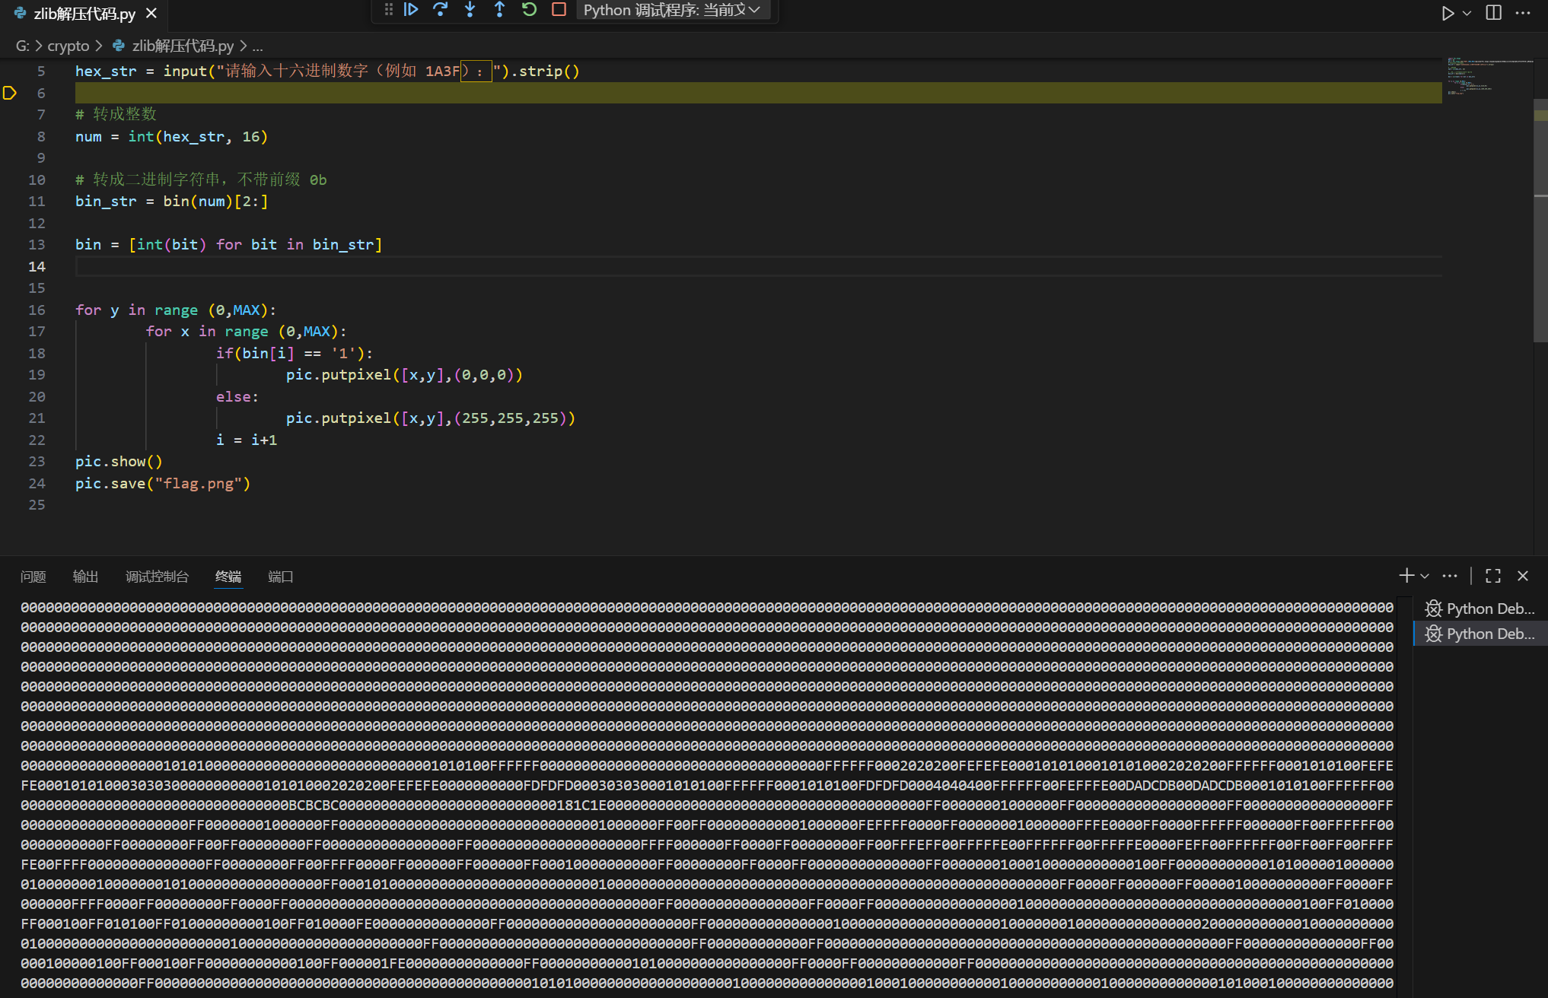Viewport: 1548px width, 998px height.
Task: Toggle breakpoint marker on line 6
Action: [x=10, y=93]
